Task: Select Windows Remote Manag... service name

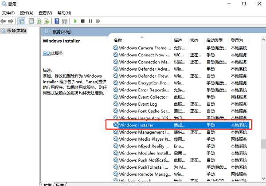Action: point(145,174)
